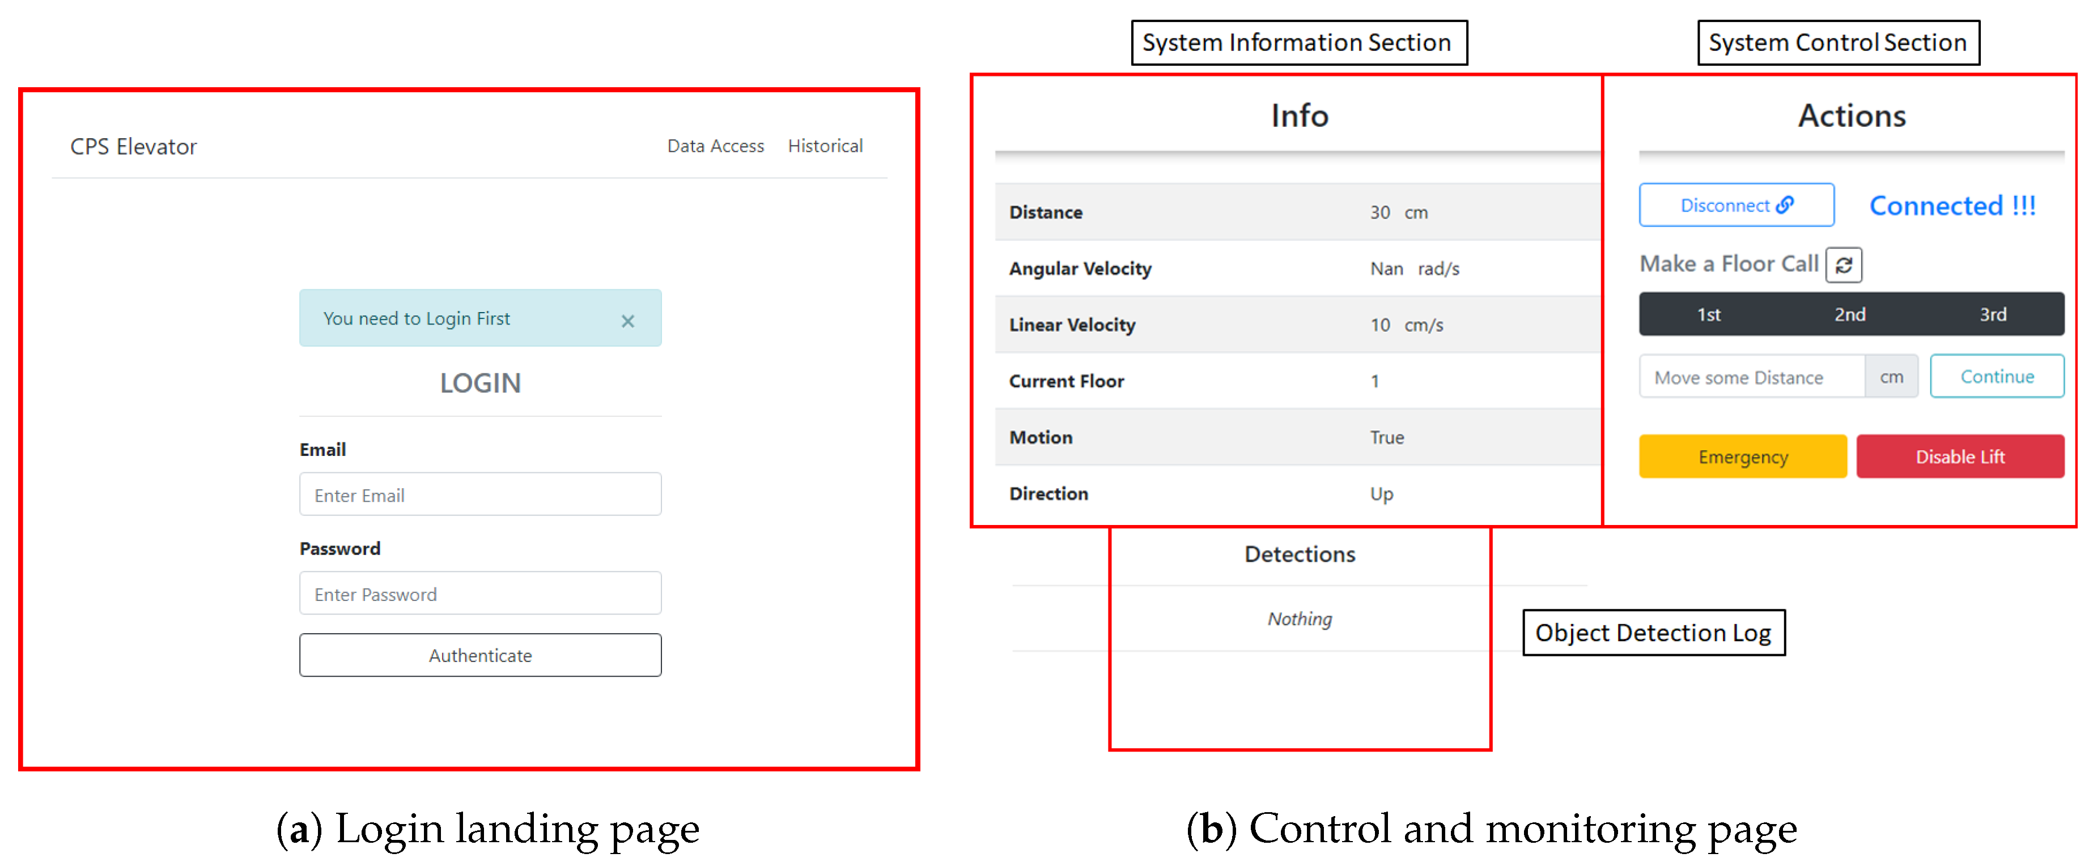
Task: Dismiss the 'You need to Login First' alert
Action: 627,322
